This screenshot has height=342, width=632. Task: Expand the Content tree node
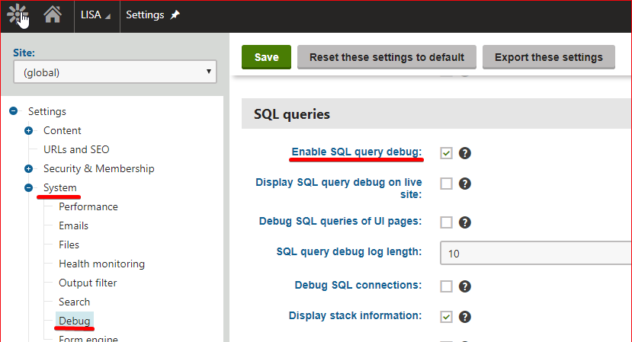[x=29, y=130]
